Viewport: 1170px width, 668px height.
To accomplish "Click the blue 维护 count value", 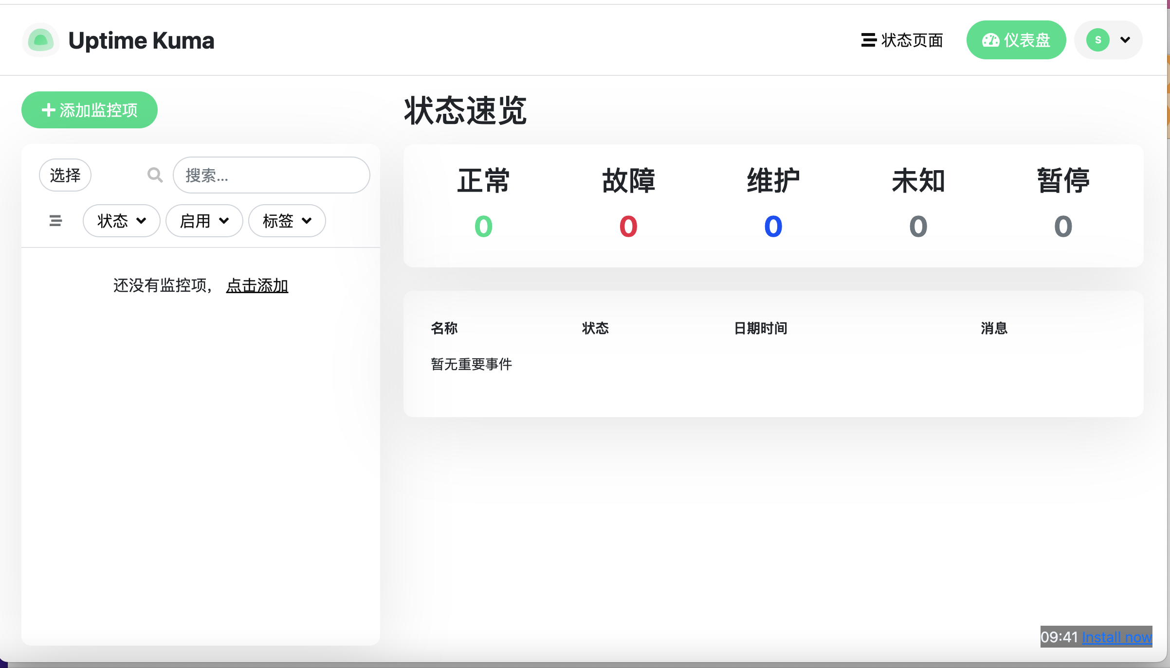I will (x=773, y=227).
